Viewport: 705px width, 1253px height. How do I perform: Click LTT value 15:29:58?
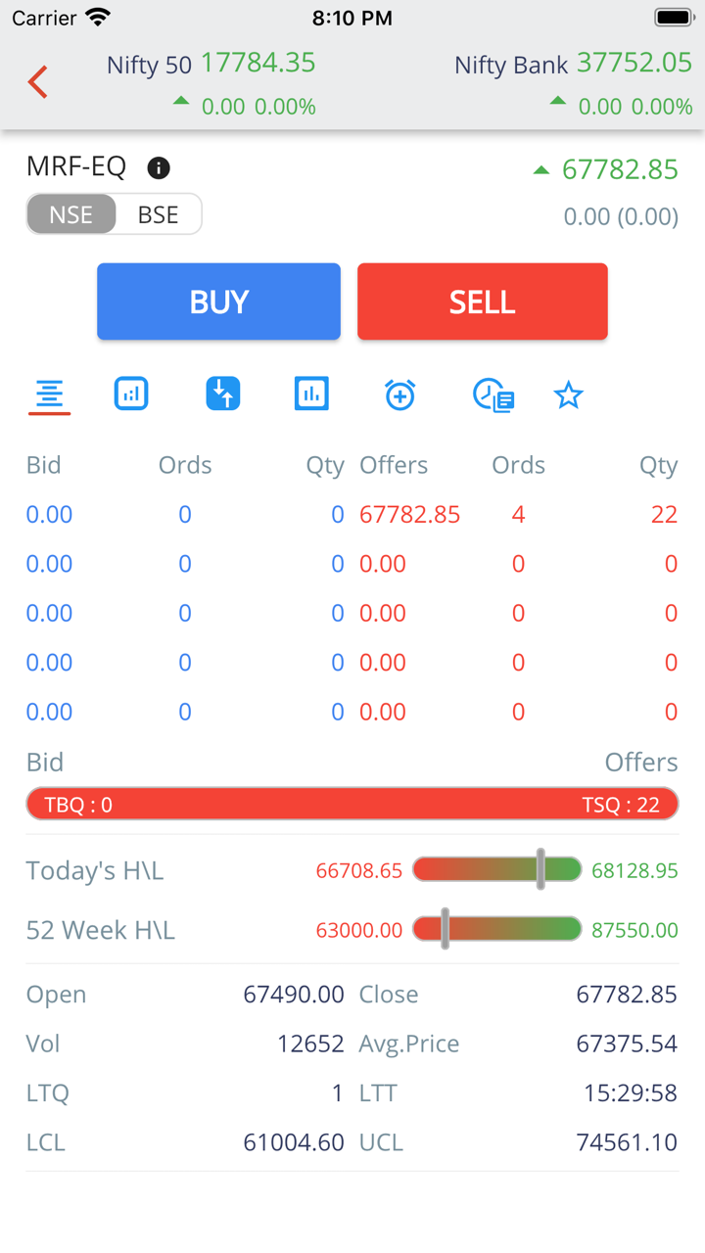(631, 1092)
